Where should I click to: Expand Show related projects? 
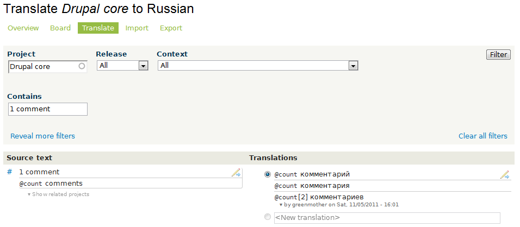click(59, 194)
